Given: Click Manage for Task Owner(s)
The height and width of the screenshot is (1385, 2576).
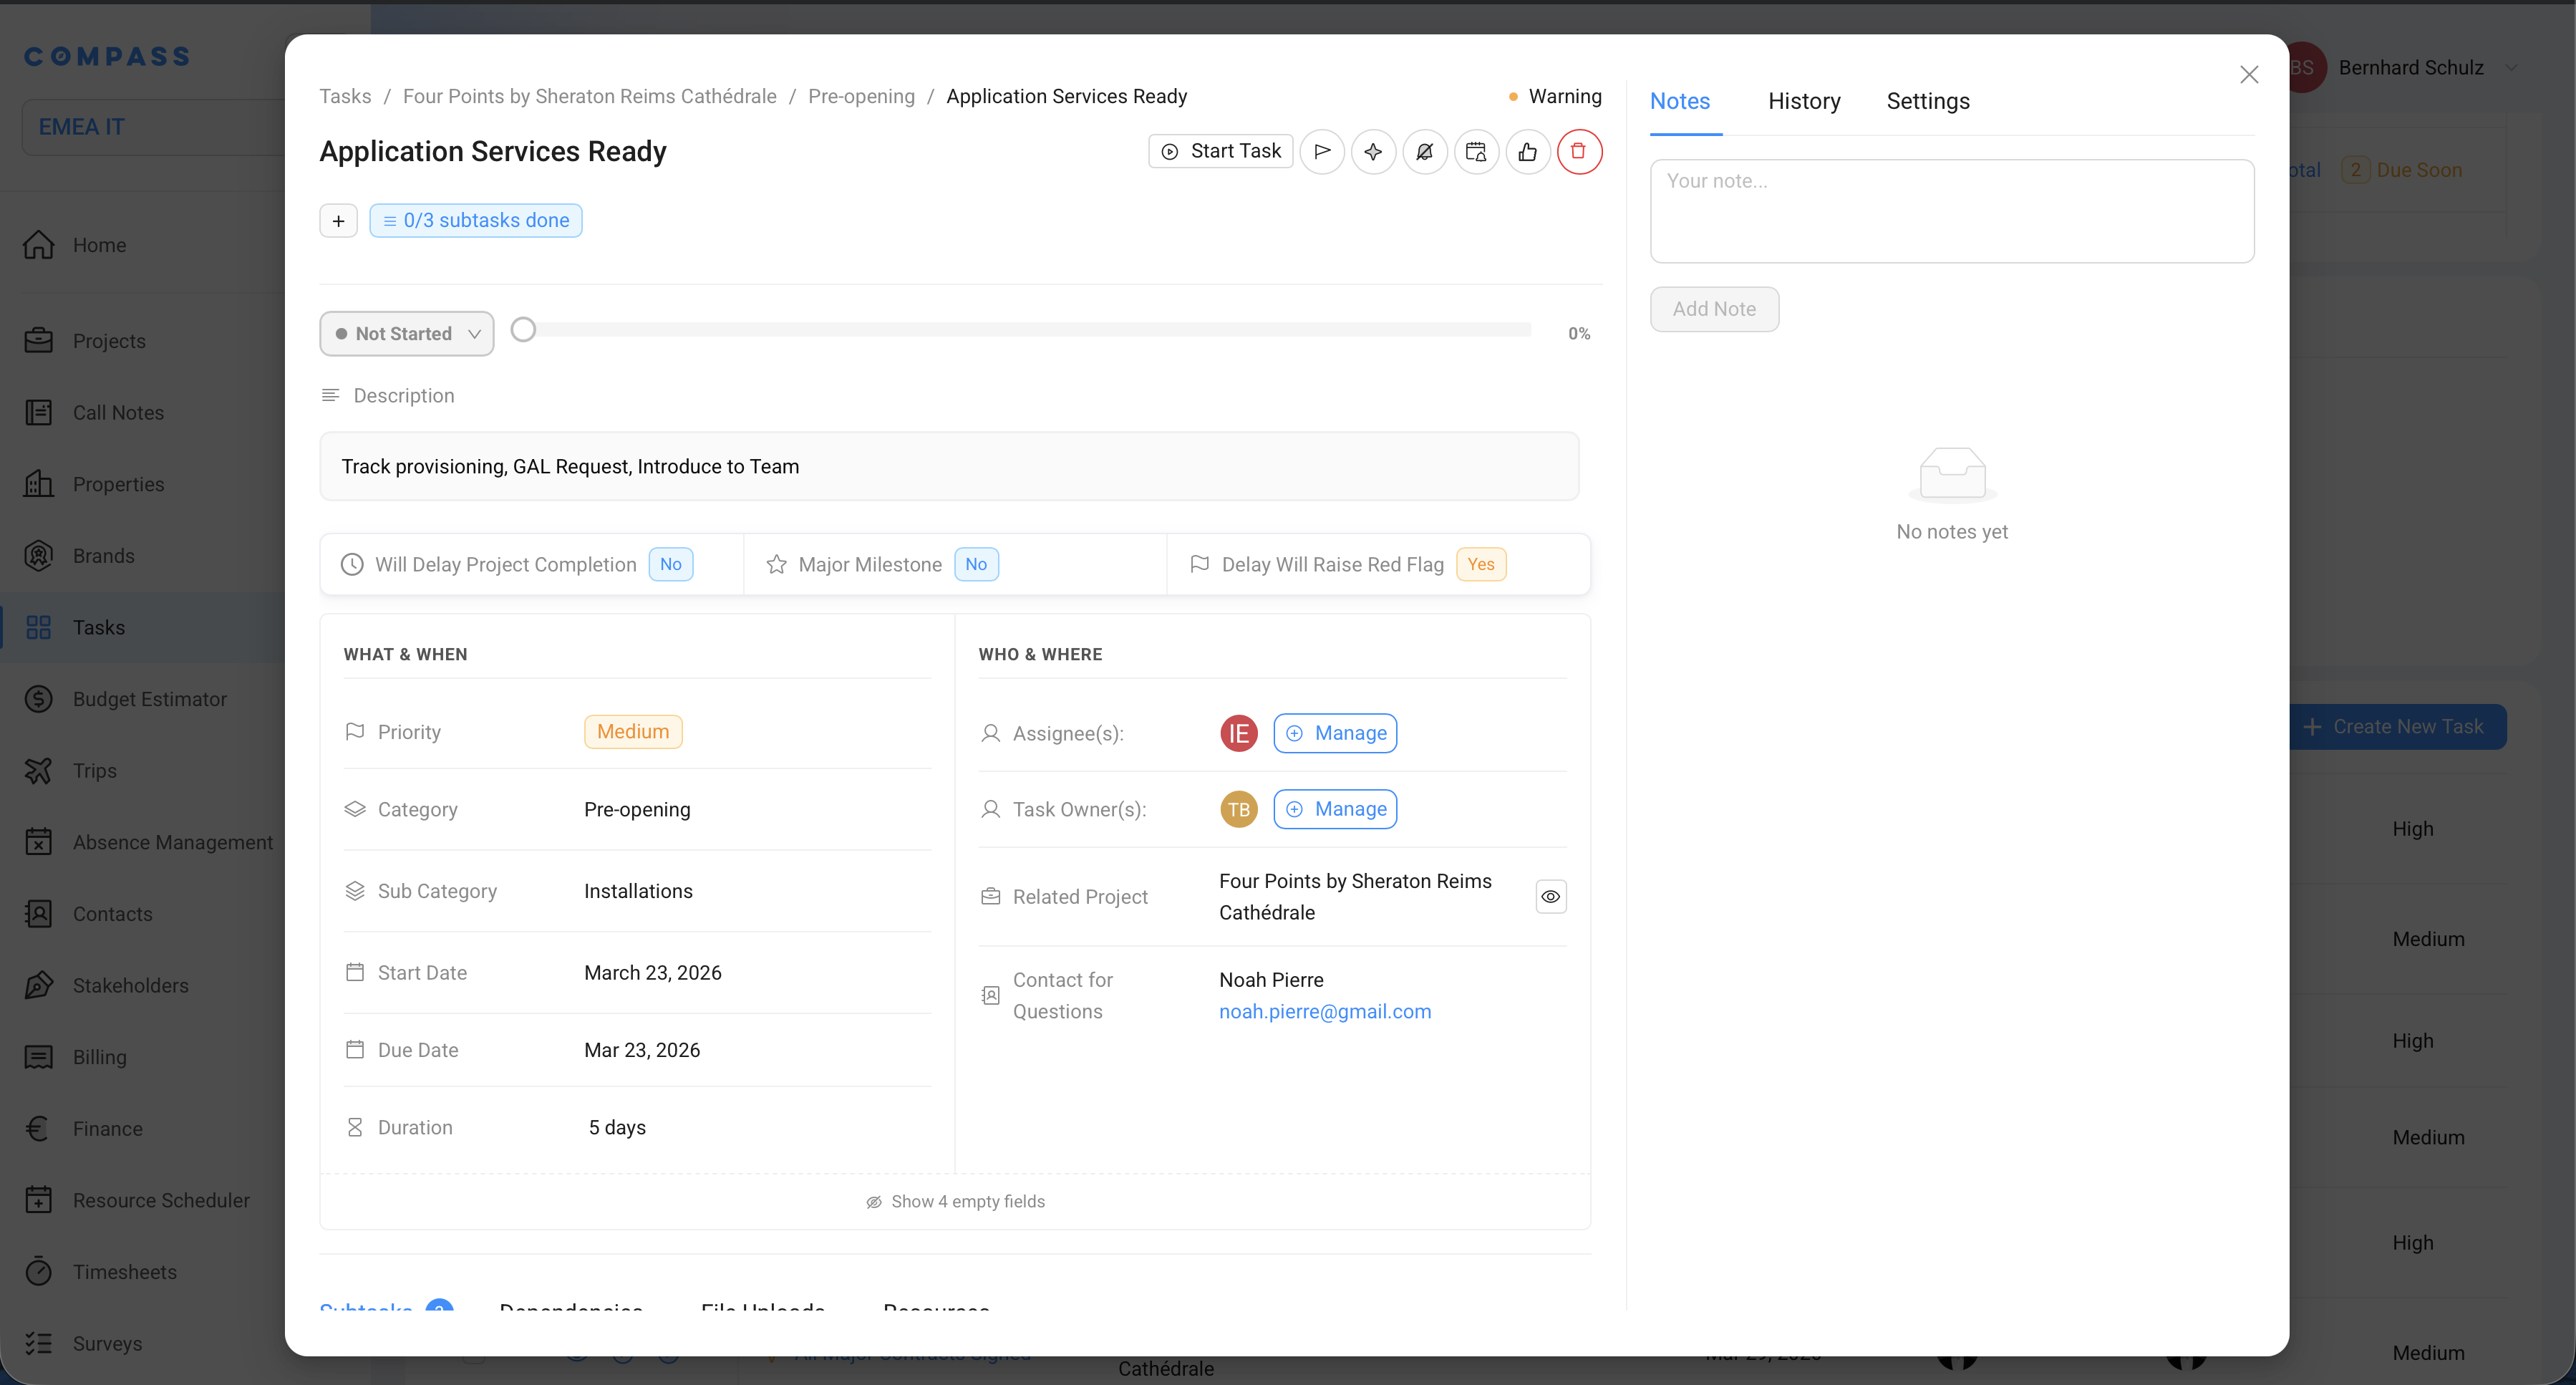Looking at the screenshot, I should [1335, 810].
